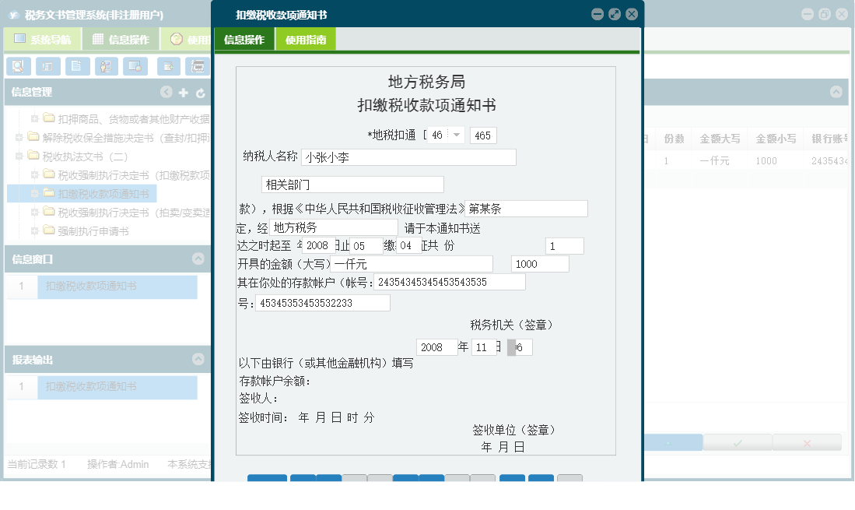Click the 份 count field showing 1

564,246
